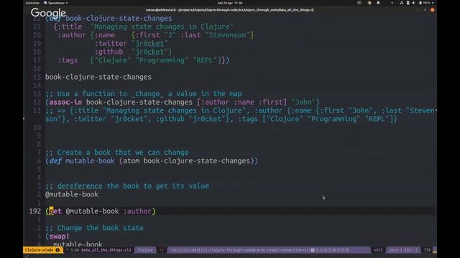Click the info circle icon in the mode line
The height and width of the screenshot is (258, 460).
57,250
